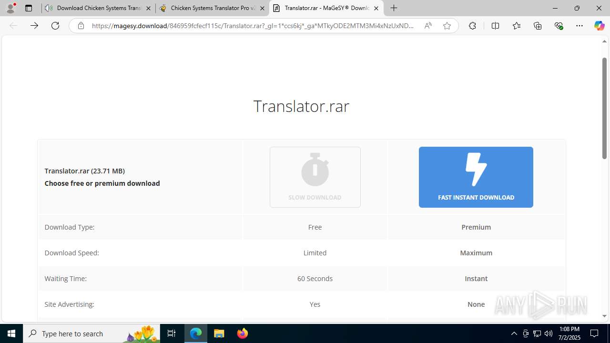Image resolution: width=610 pixels, height=343 pixels.
Task: Select the 'Download Speed:' label
Action: point(72,252)
